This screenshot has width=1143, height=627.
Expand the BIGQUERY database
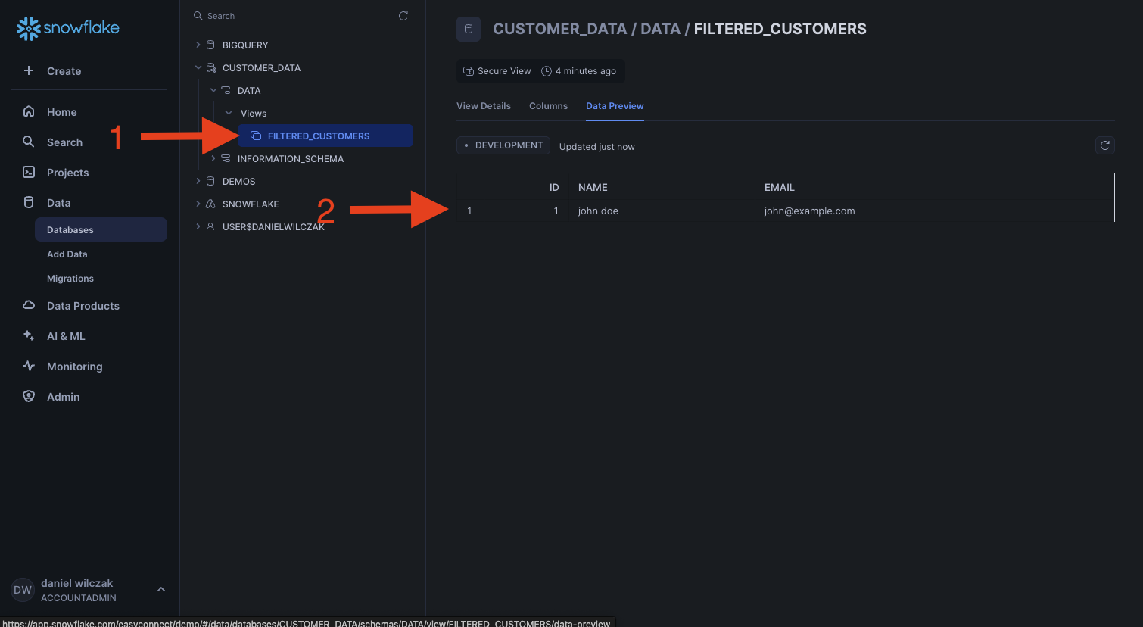point(198,45)
